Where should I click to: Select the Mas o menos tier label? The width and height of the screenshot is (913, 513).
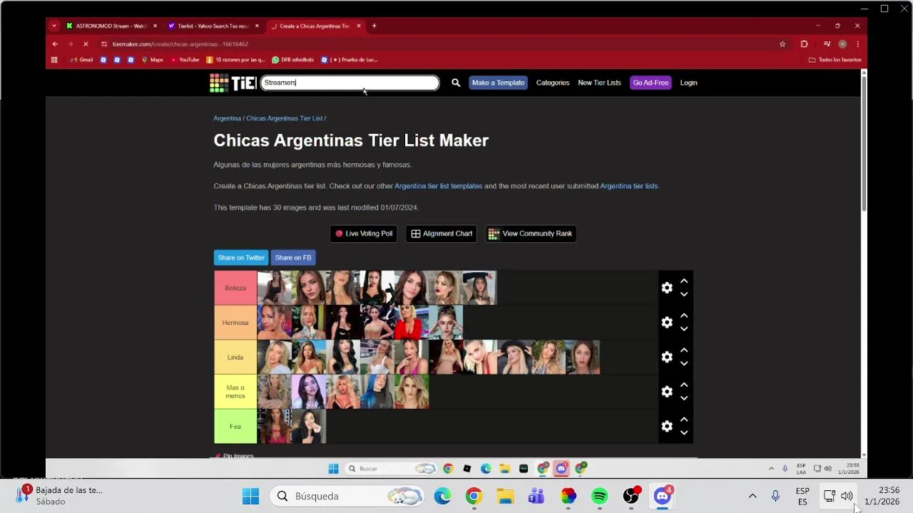[x=235, y=392]
